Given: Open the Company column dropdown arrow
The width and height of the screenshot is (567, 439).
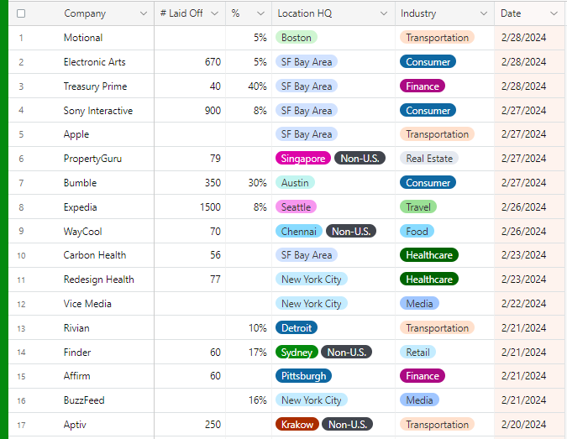Looking at the screenshot, I should [144, 13].
